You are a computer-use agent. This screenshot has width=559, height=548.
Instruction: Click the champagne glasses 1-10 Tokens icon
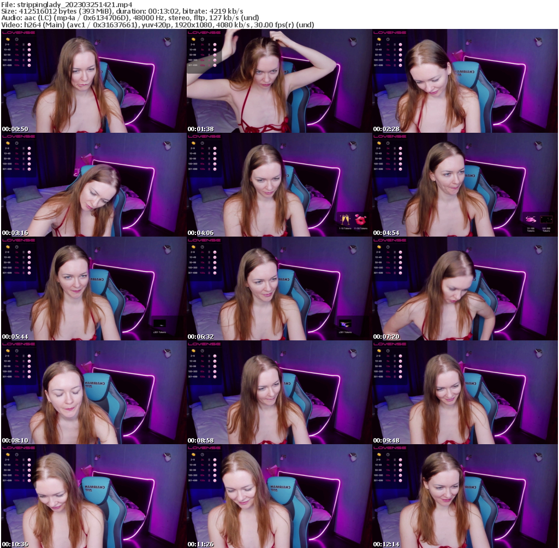(x=345, y=220)
